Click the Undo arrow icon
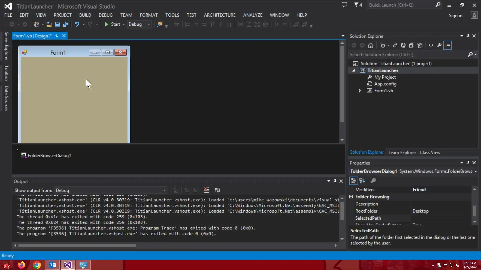 [77, 24]
